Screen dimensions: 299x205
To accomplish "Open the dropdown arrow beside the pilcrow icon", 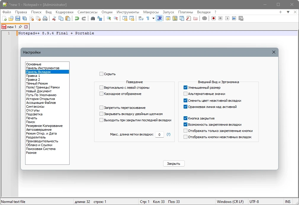I will tap(153, 18).
